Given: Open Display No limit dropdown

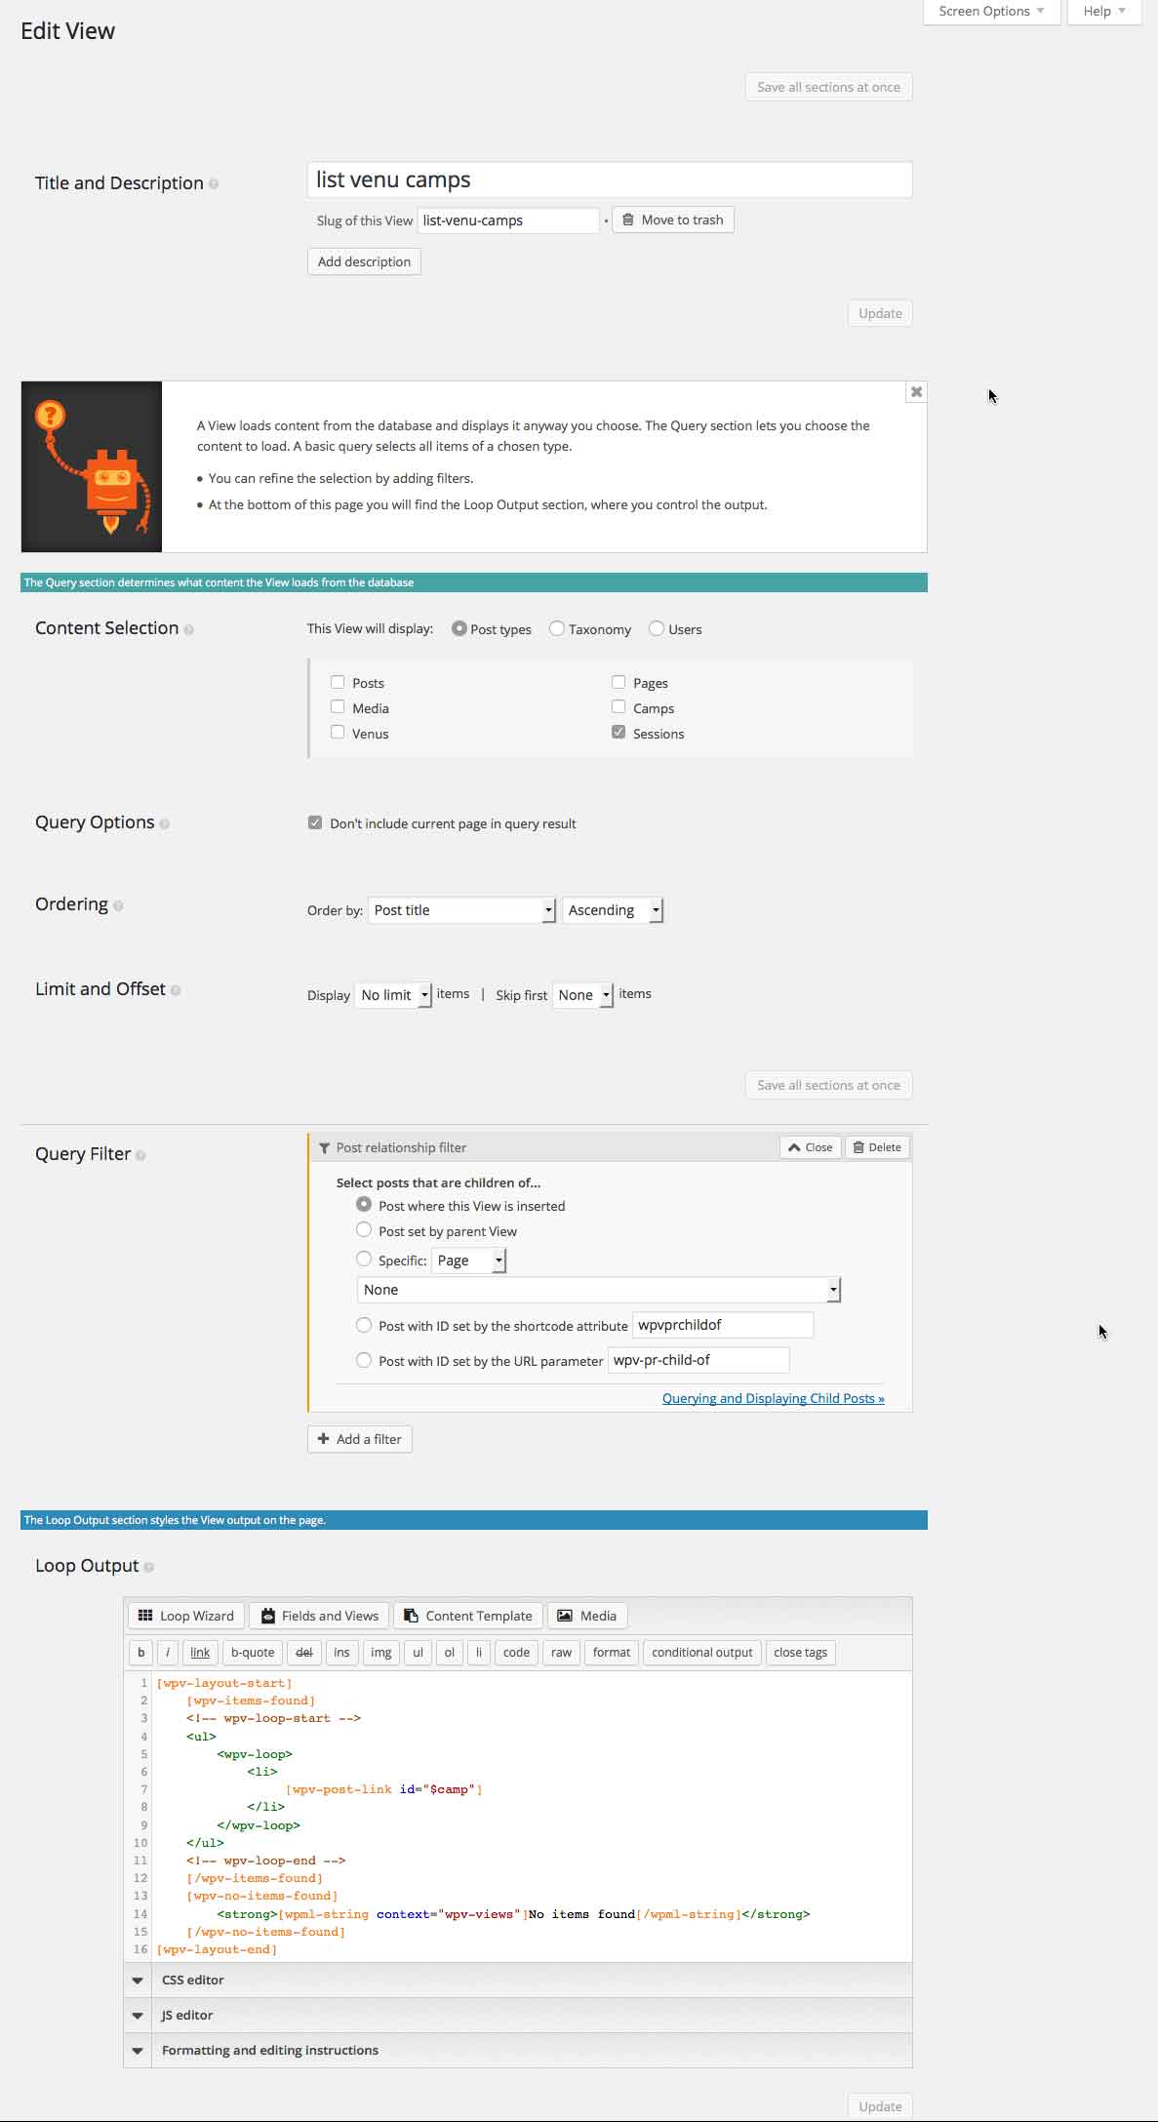Looking at the screenshot, I should 393,995.
